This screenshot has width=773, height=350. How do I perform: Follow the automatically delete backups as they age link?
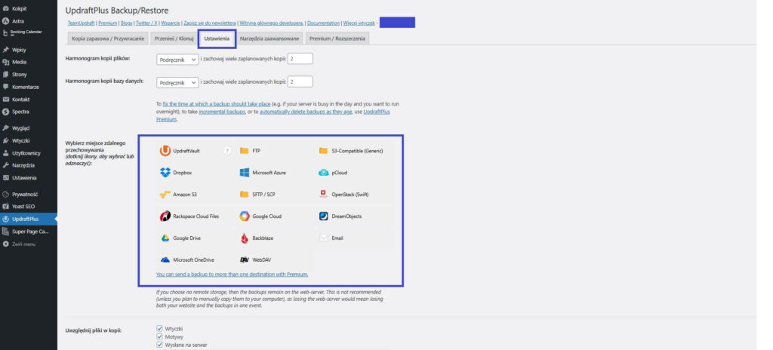[x=306, y=112]
